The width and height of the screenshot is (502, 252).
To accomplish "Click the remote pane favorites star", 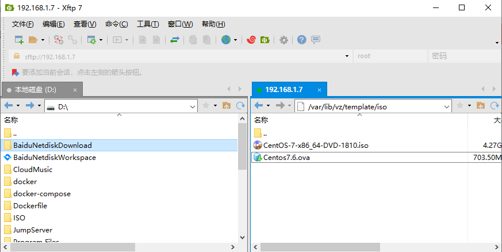I will pyautogui.click(x=460, y=105).
